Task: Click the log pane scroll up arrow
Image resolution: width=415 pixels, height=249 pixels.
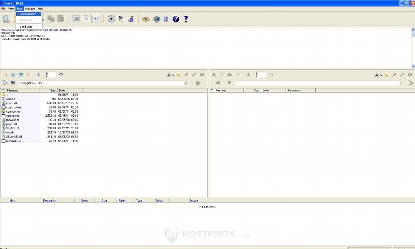Action: pyautogui.click(x=413, y=29)
